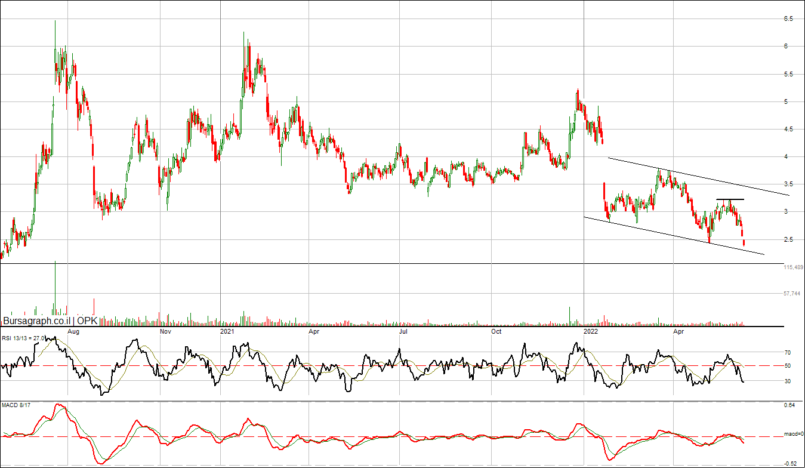Click the RSI 13/13 indicator label
Viewport: 805px width, 468px height.
tap(23, 338)
